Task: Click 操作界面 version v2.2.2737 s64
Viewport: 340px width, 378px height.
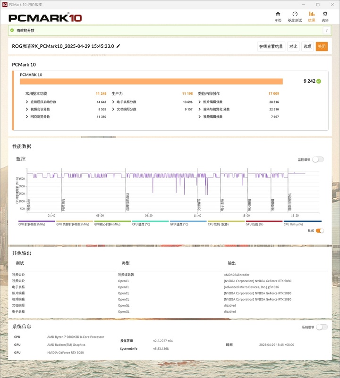Action: 163,341
